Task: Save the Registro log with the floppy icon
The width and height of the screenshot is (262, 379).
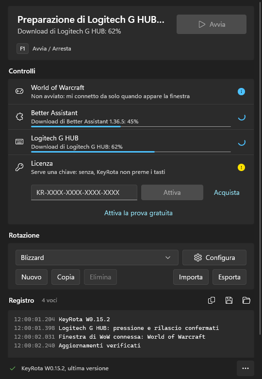Action: pos(229,300)
